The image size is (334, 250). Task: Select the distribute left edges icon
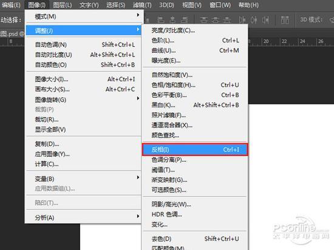[242, 20]
